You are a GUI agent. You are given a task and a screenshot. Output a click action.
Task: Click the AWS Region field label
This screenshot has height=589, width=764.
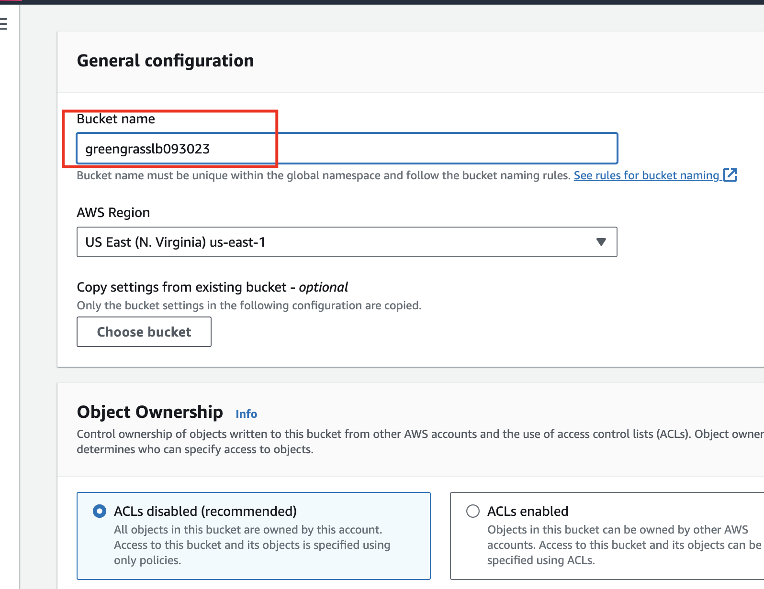click(x=113, y=212)
